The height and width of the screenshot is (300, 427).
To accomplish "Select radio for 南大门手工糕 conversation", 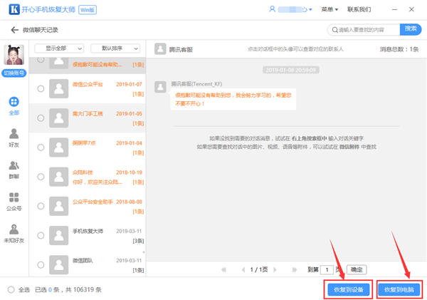I will pyautogui.click(x=41, y=118).
